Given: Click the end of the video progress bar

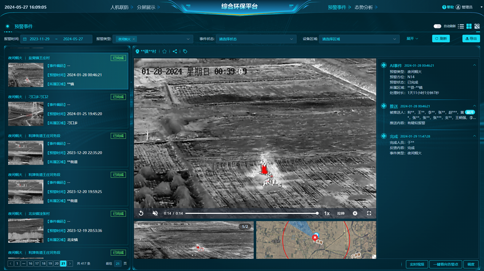Looking at the screenshot, I should tap(317, 213).
